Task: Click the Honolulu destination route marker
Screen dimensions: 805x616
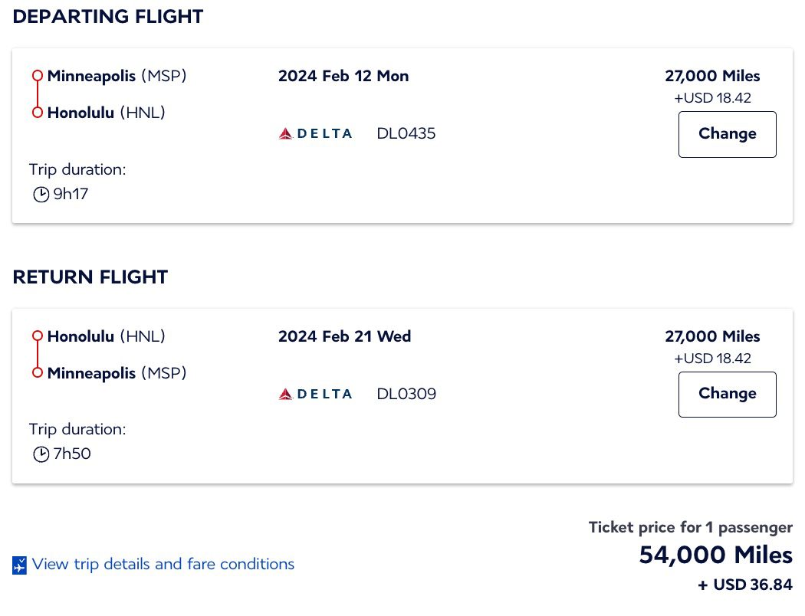Action: 37,112
